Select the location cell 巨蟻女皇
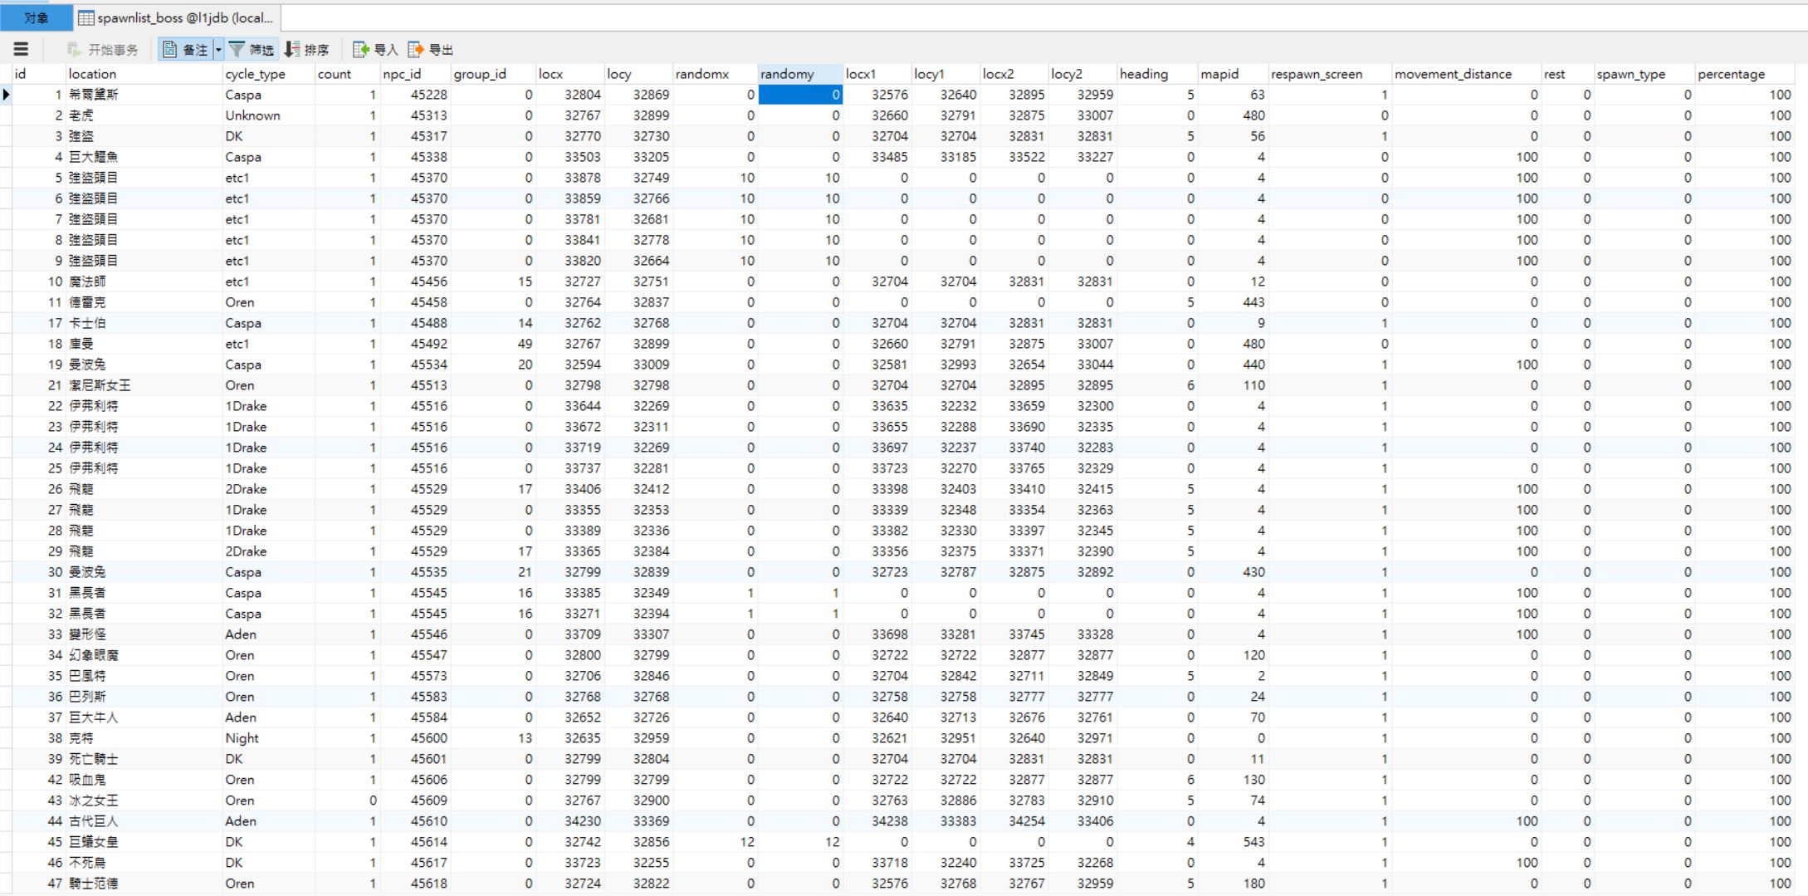The height and width of the screenshot is (896, 1808). pyautogui.click(x=144, y=842)
